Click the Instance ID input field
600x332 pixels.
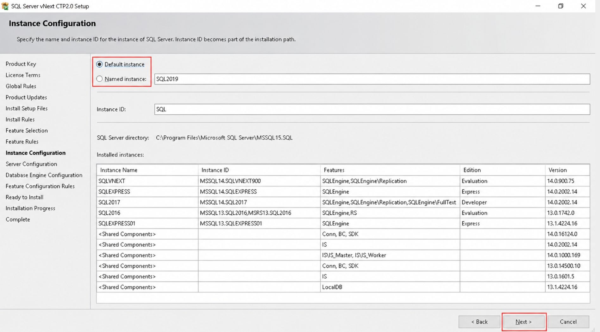[372, 109]
